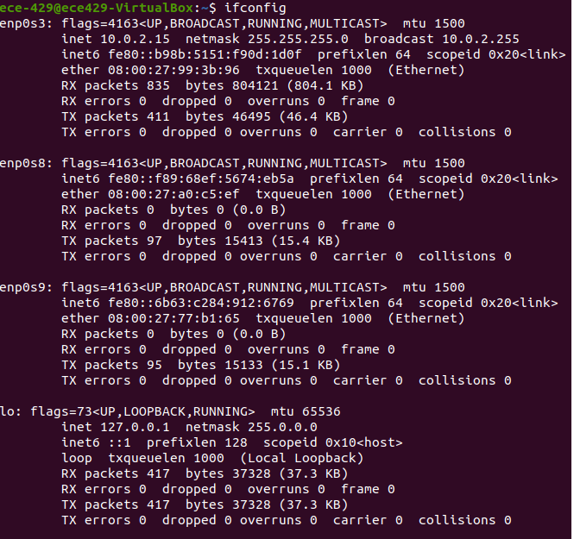574x539 pixels.
Task: Click the IPv6 address fe80::b98b:5151:f90d:1d0f
Action: tap(201, 54)
